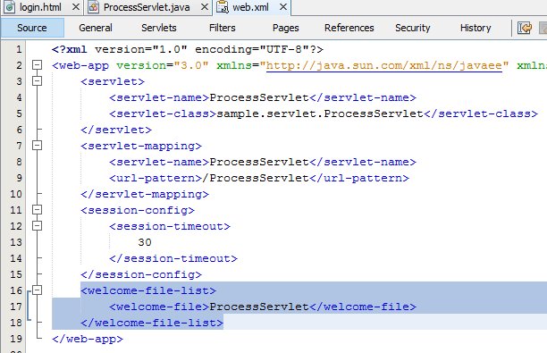Collapse the web-app fold on line 2
The width and height of the screenshot is (547, 353).
(37, 65)
